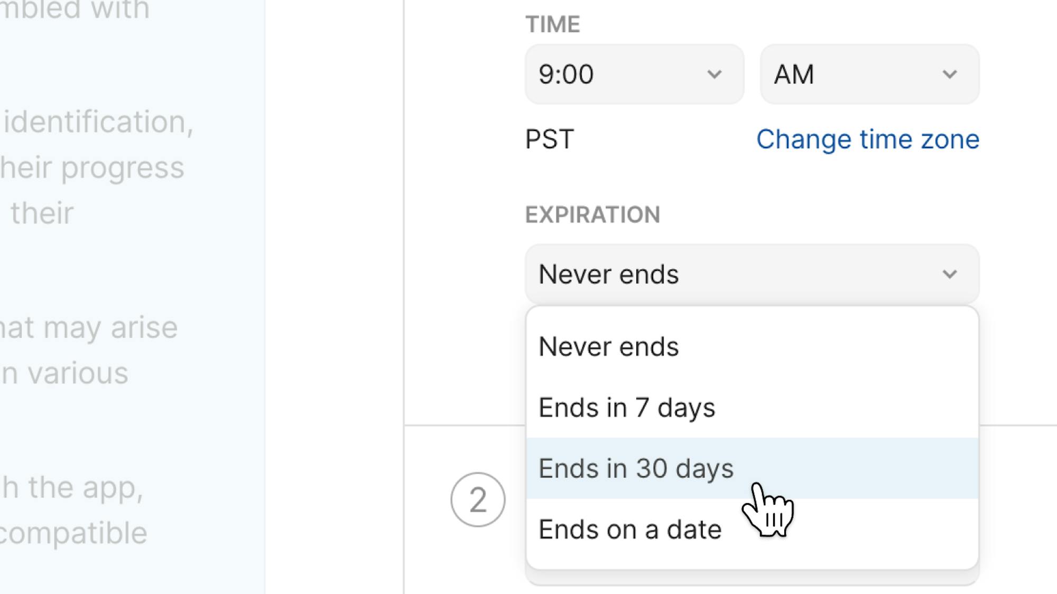Viewport: 1057px width, 594px height.
Task: Click the chevron arrow beside 9:00
Action: (715, 74)
